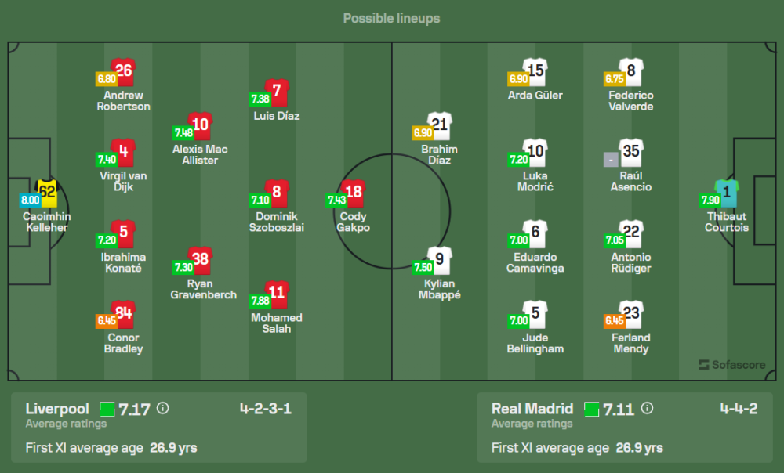
Task: Click Liverpool's 4-2-3-1 formation label
Action: [x=266, y=408]
